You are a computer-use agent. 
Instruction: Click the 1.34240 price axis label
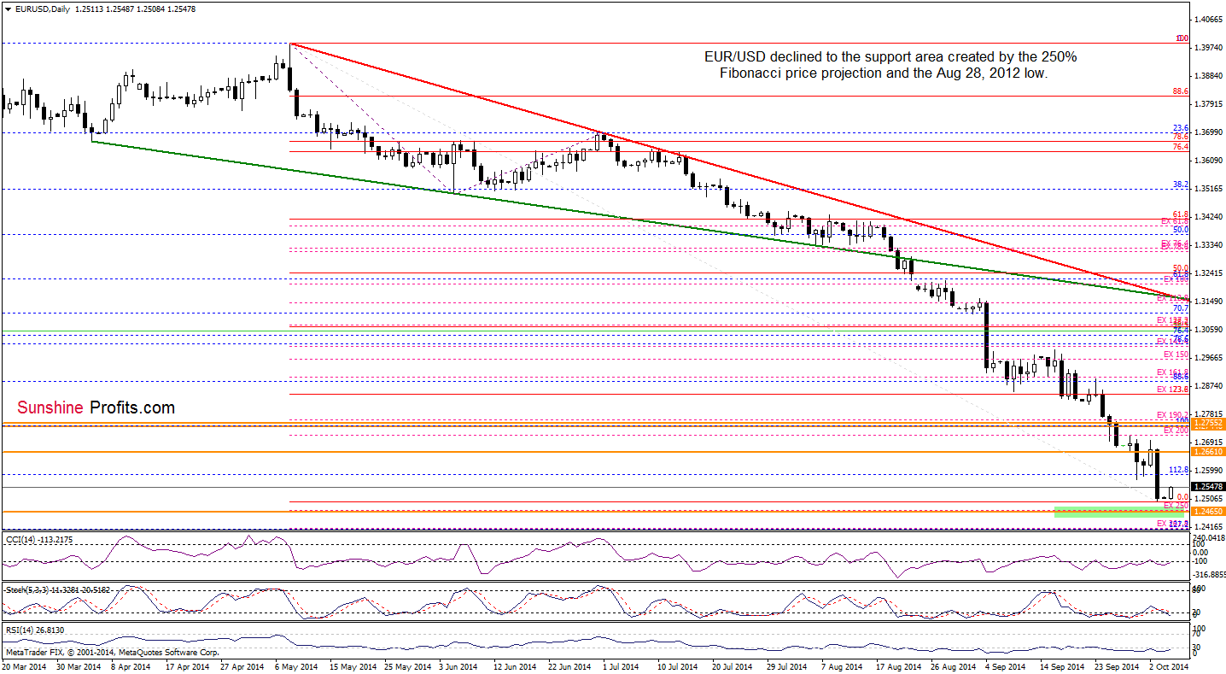click(x=1210, y=217)
